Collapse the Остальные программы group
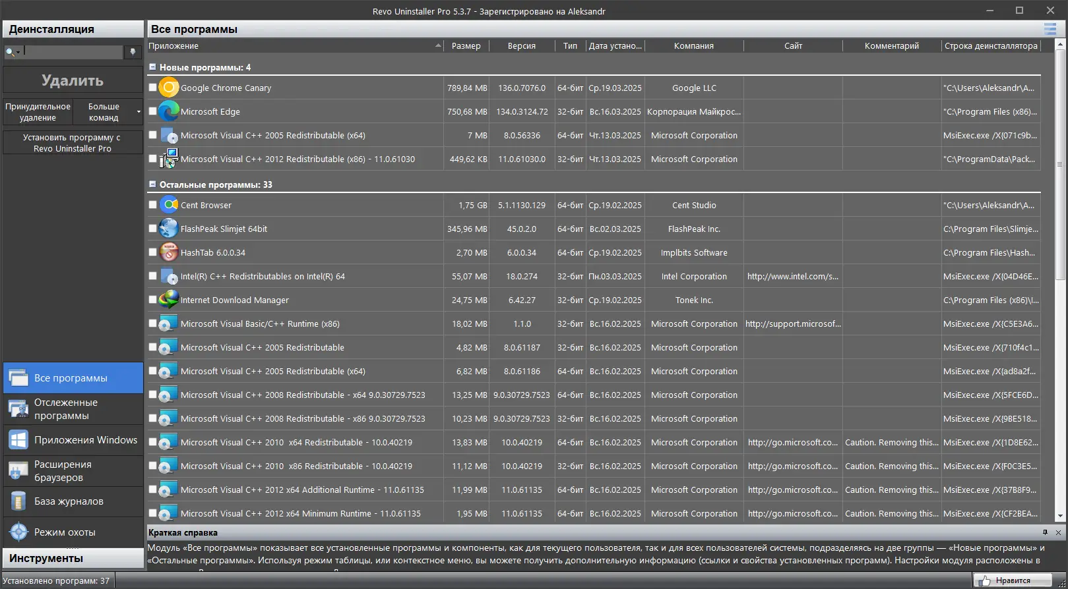The image size is (1068, 589). [x=152, y=184]
